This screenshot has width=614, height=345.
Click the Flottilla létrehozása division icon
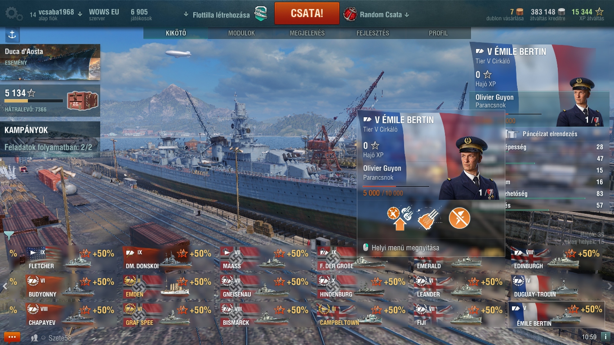pyautogui.click(x=261, y=14)
